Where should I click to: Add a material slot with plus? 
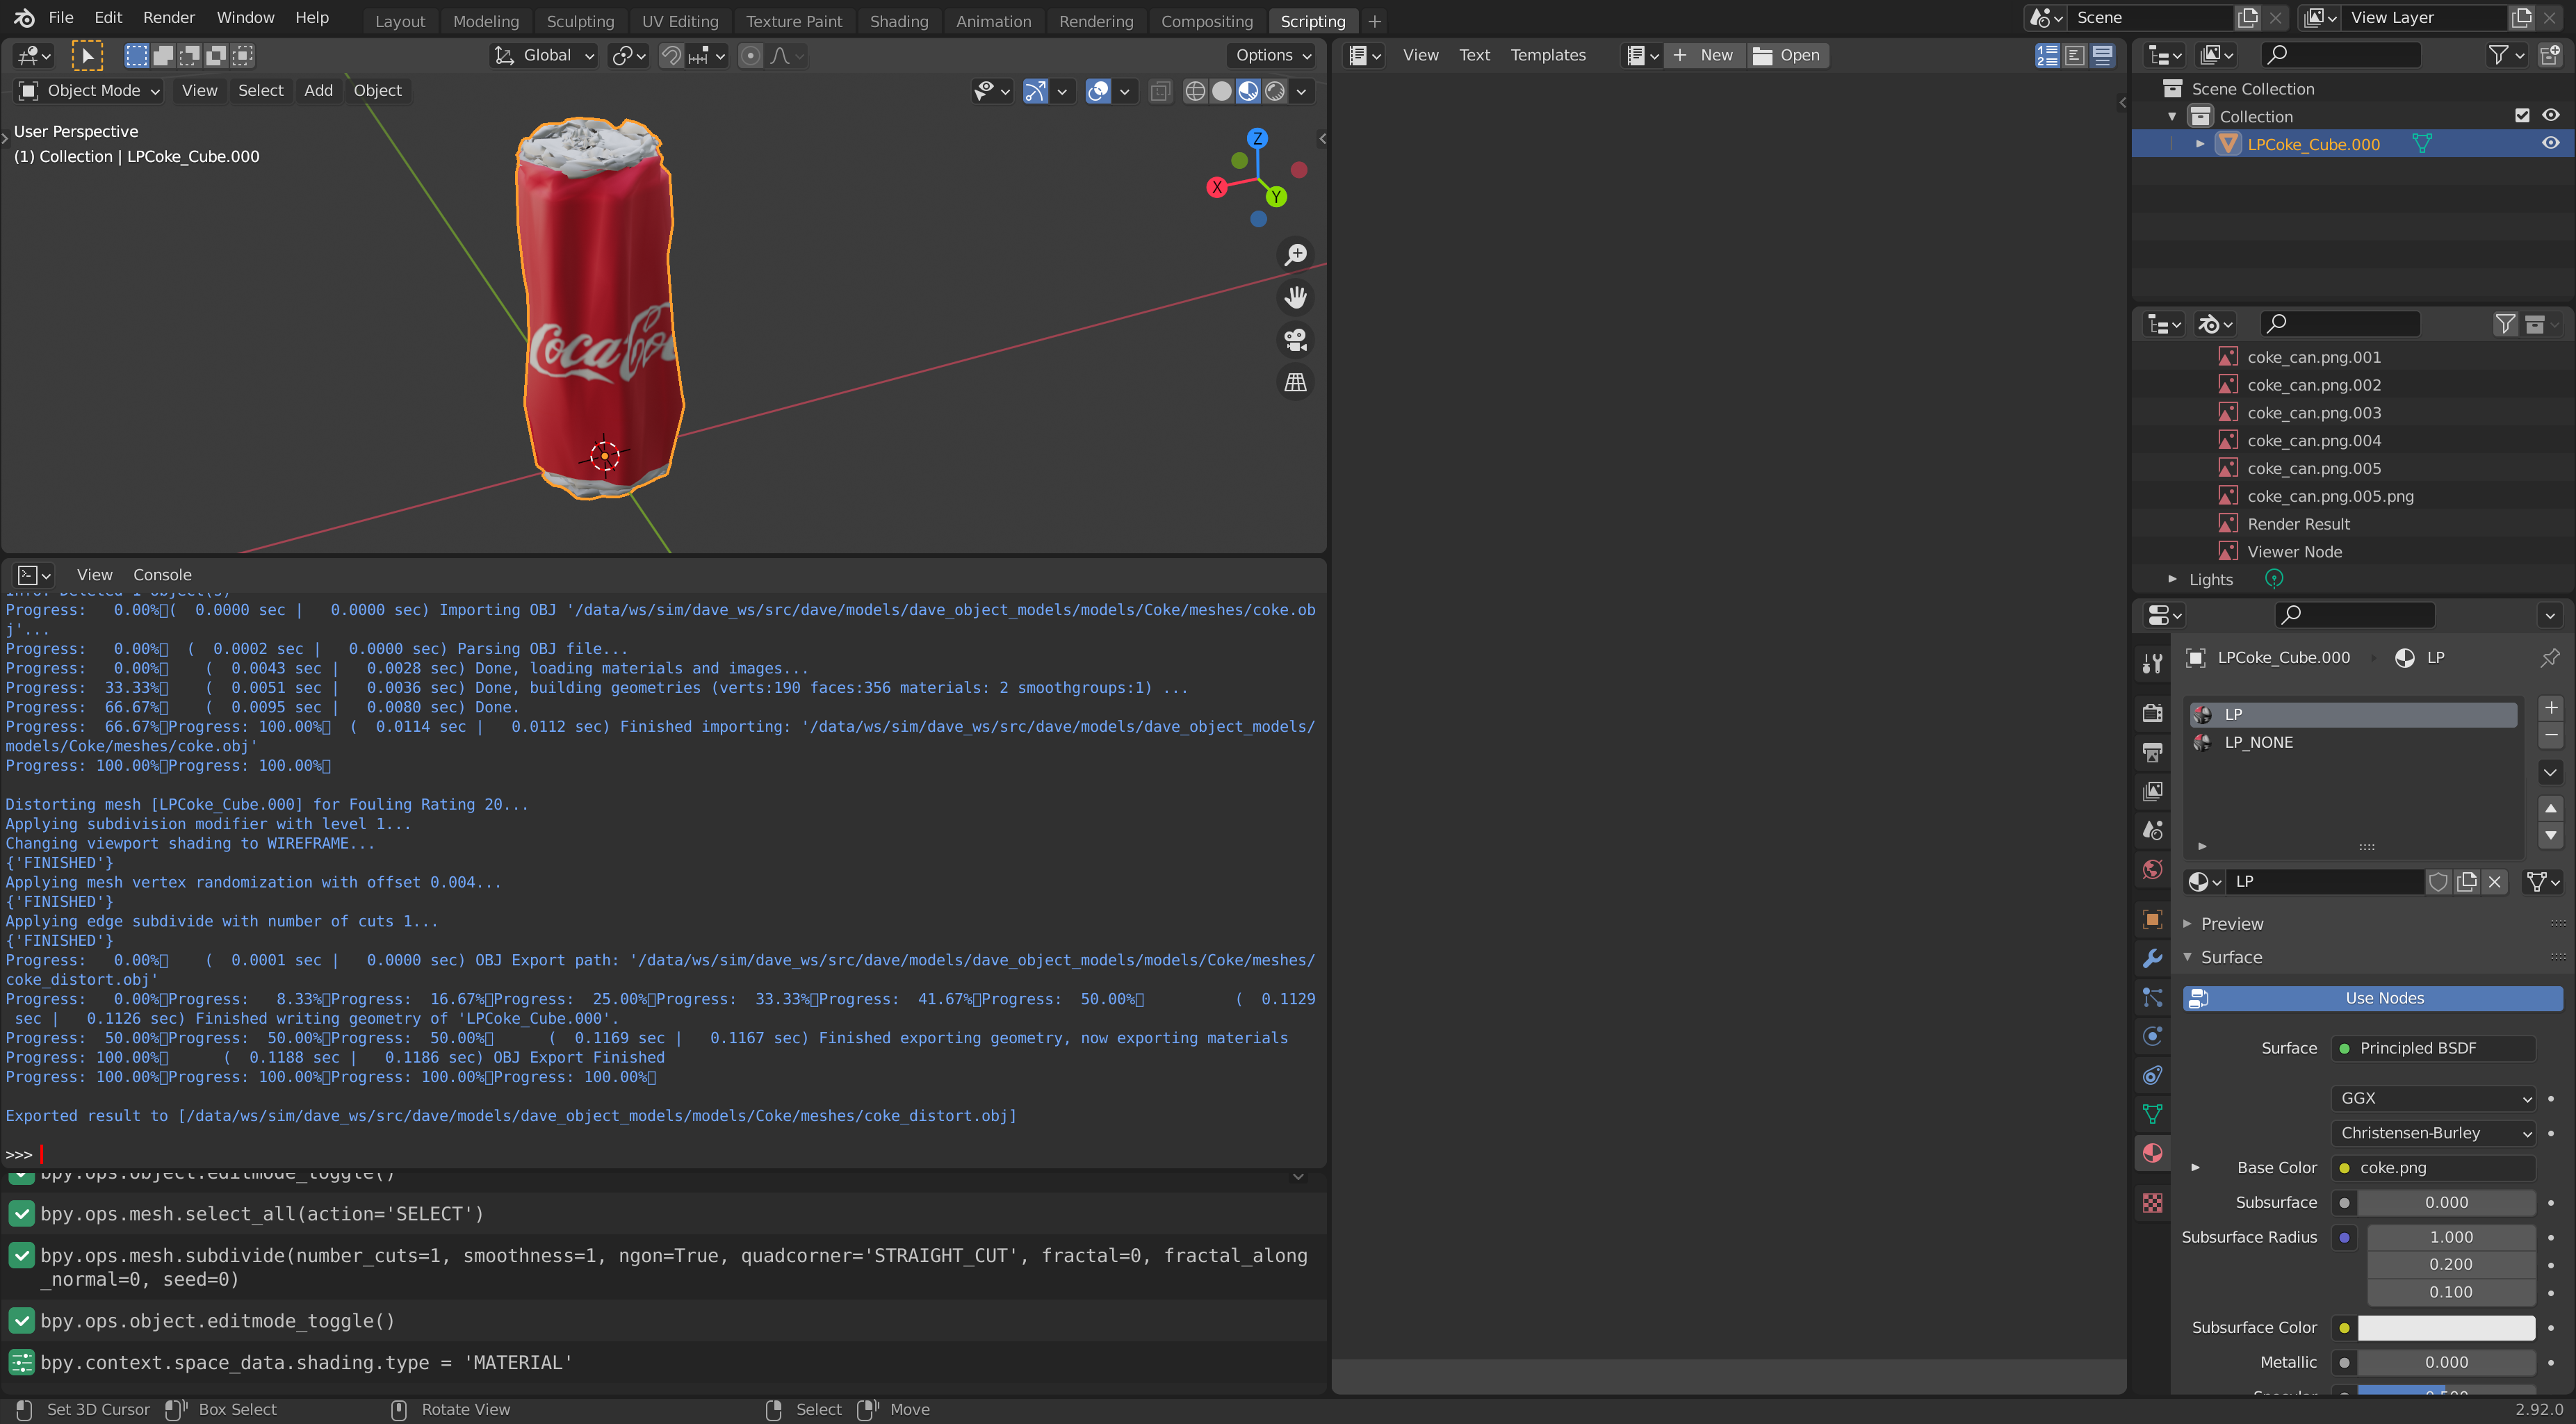click(2551, 708)
